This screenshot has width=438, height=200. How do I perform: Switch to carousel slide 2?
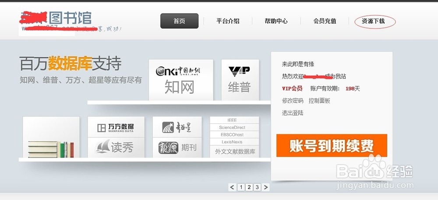(x=249, y=187)
